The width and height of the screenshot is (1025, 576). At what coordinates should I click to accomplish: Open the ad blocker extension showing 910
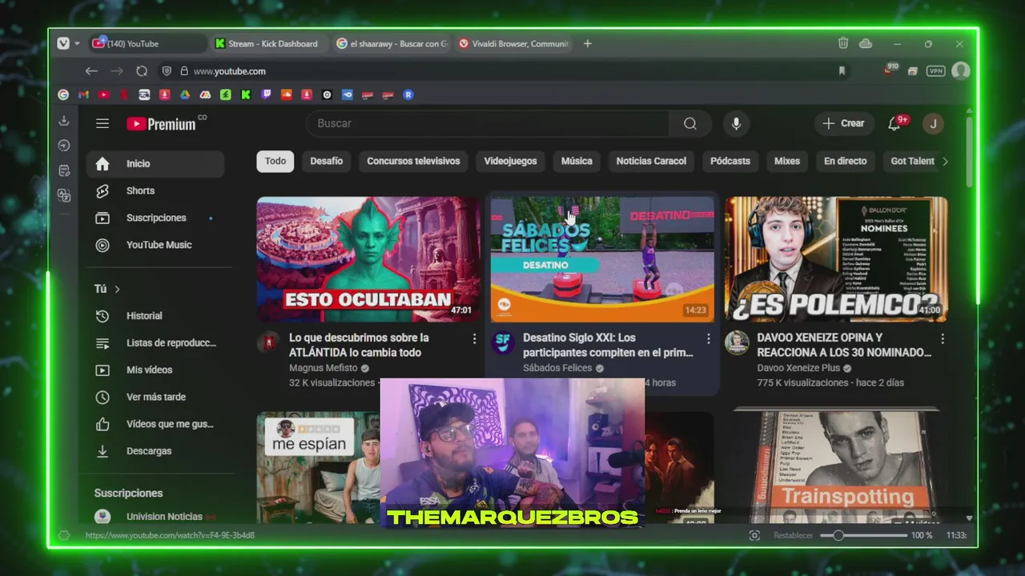pyautogui.click(x=890, y=70)
